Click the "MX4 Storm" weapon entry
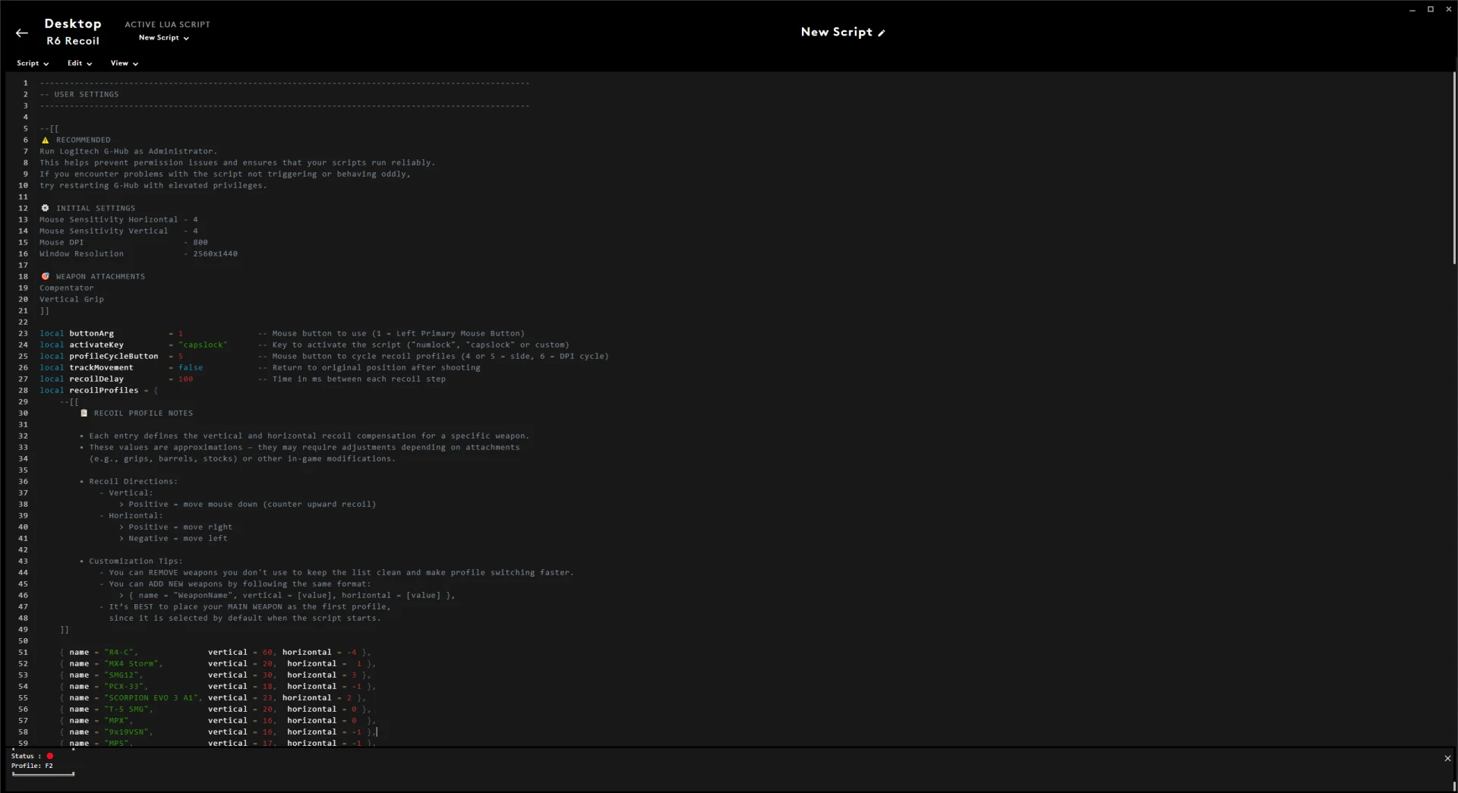 [131, 664]
